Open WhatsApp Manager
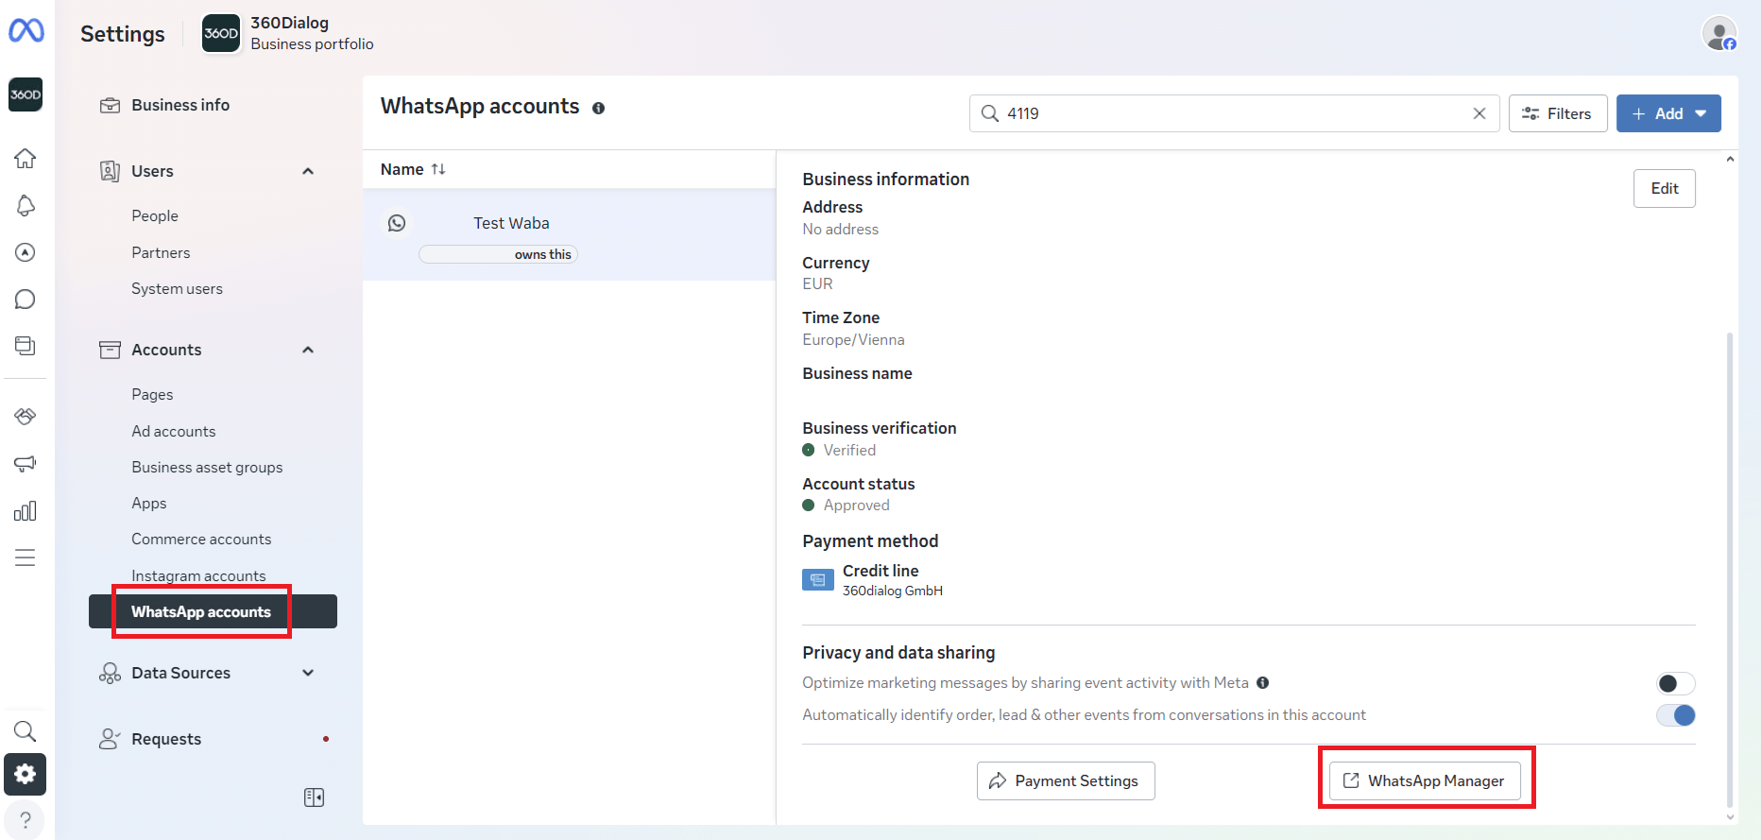The width and height of the screenshot is (1761, 840). tap(1425, 780)
